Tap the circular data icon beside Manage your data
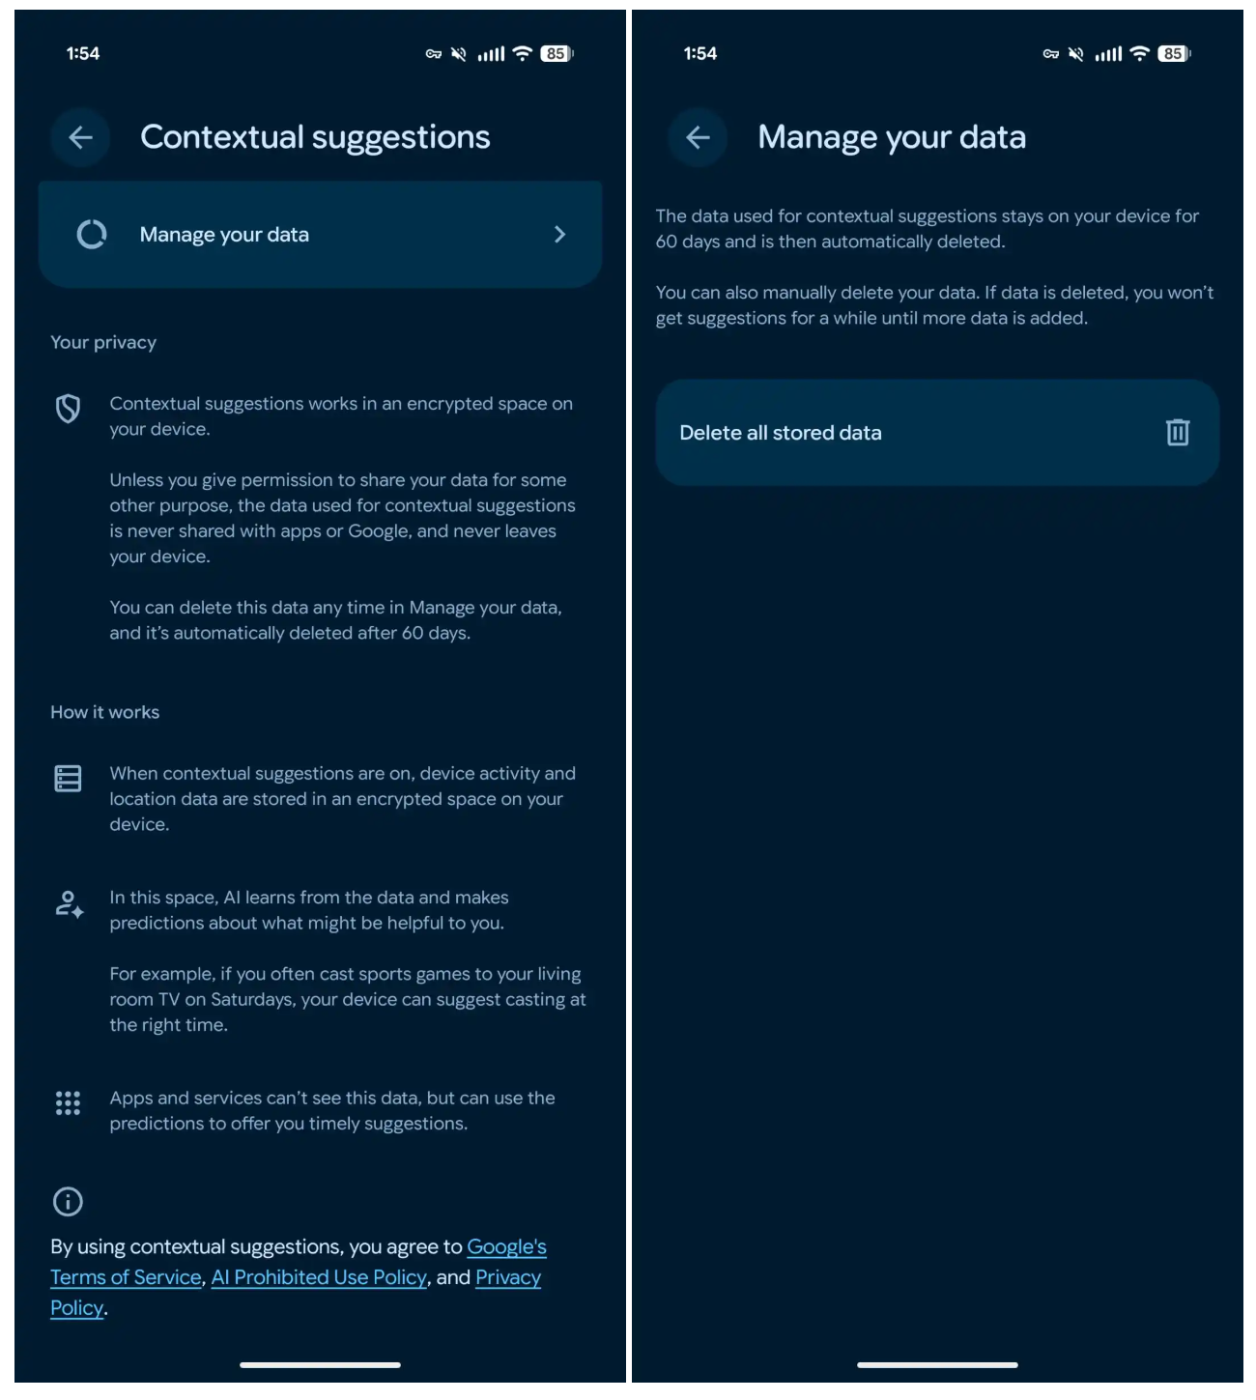 pyautogui.click(x=92, y=234)
